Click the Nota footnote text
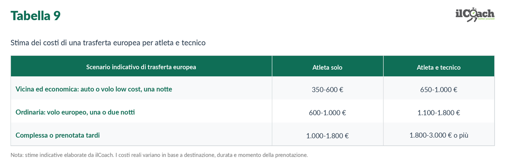Viewport: 505px width, 167px height. [x=159, y=155]
